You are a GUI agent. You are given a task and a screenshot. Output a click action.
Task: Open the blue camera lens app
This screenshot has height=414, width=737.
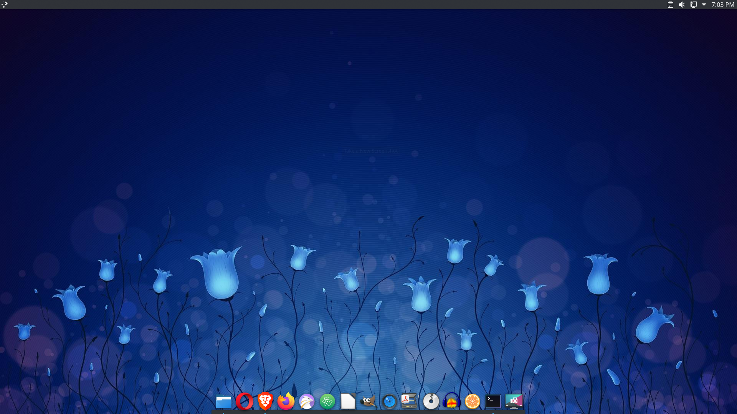(389, 401)
